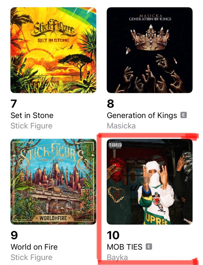
Task: Click the World on Fire banner on the cover art
Action: click(x=53, y=218)
